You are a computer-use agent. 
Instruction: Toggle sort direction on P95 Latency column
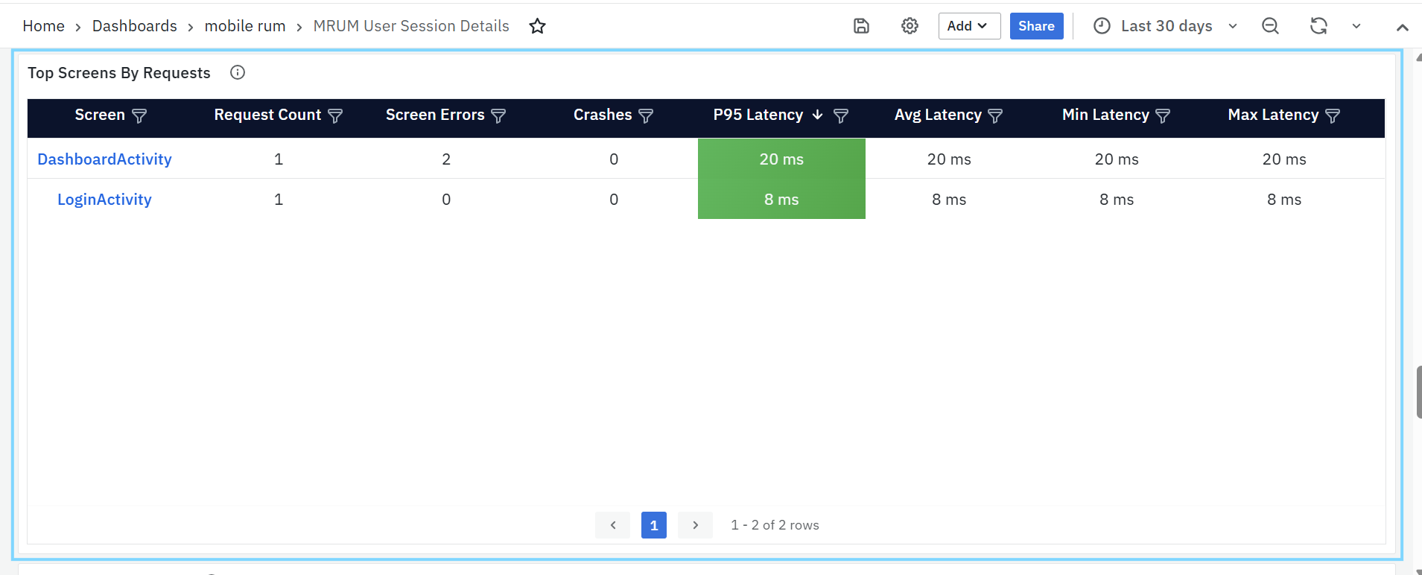pos(817,115)
